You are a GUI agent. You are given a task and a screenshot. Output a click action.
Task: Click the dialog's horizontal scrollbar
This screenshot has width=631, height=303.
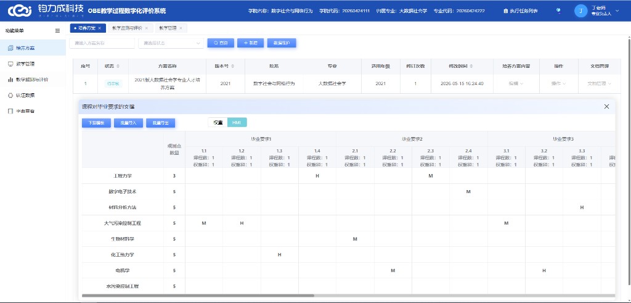point(198,296)
